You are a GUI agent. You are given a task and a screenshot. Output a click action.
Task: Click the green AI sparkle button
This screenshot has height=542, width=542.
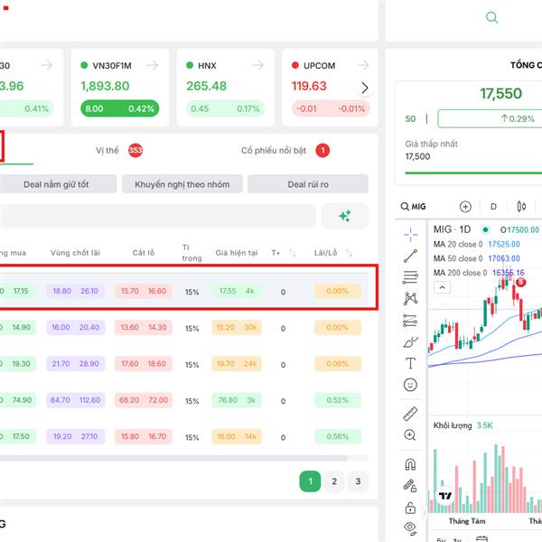coord(345,216)
